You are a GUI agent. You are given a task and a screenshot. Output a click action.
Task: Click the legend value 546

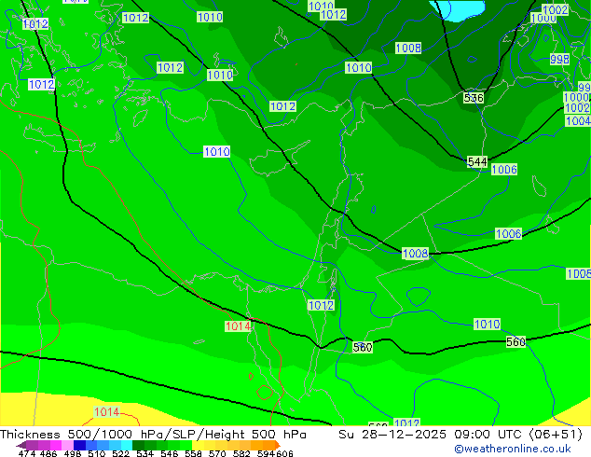point(170,453)
